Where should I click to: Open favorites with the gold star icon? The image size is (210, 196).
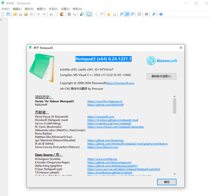109,14
